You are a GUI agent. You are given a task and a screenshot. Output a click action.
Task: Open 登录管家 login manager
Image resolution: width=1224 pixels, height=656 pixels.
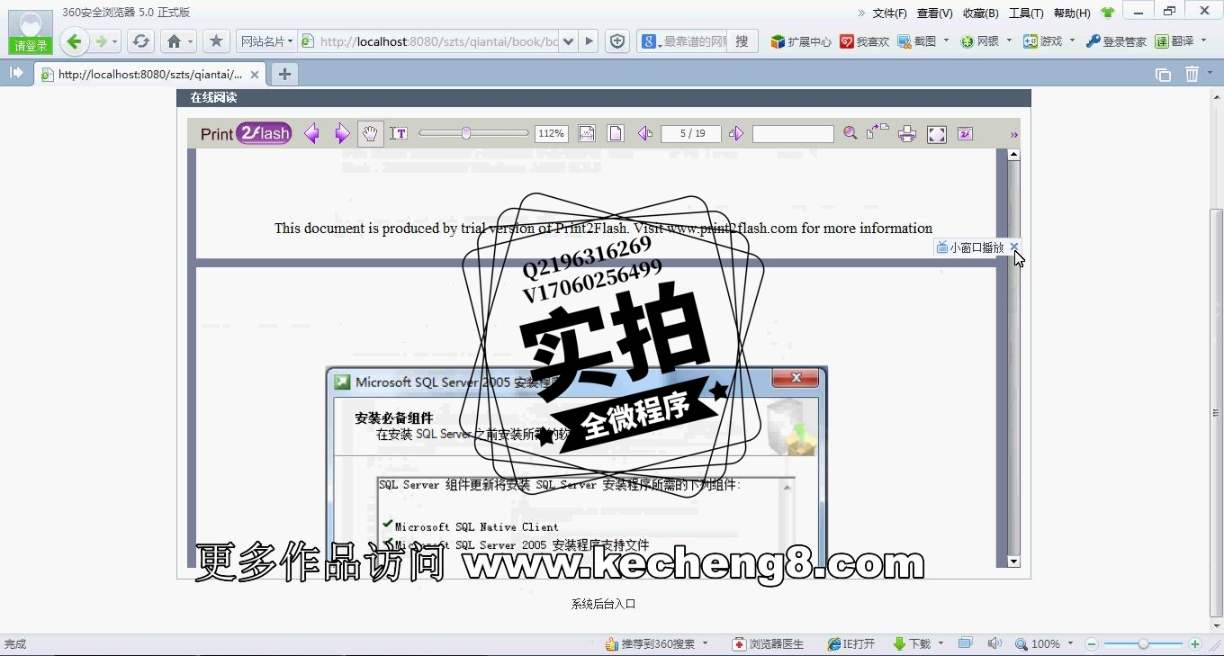coord(1116,41)
